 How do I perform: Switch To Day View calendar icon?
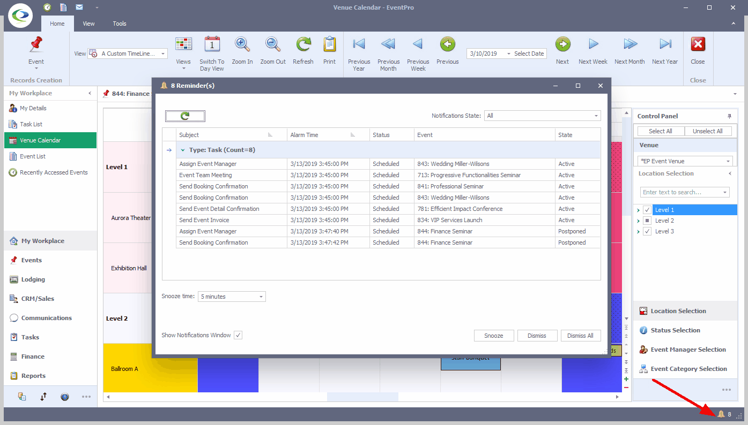[212, 44]
